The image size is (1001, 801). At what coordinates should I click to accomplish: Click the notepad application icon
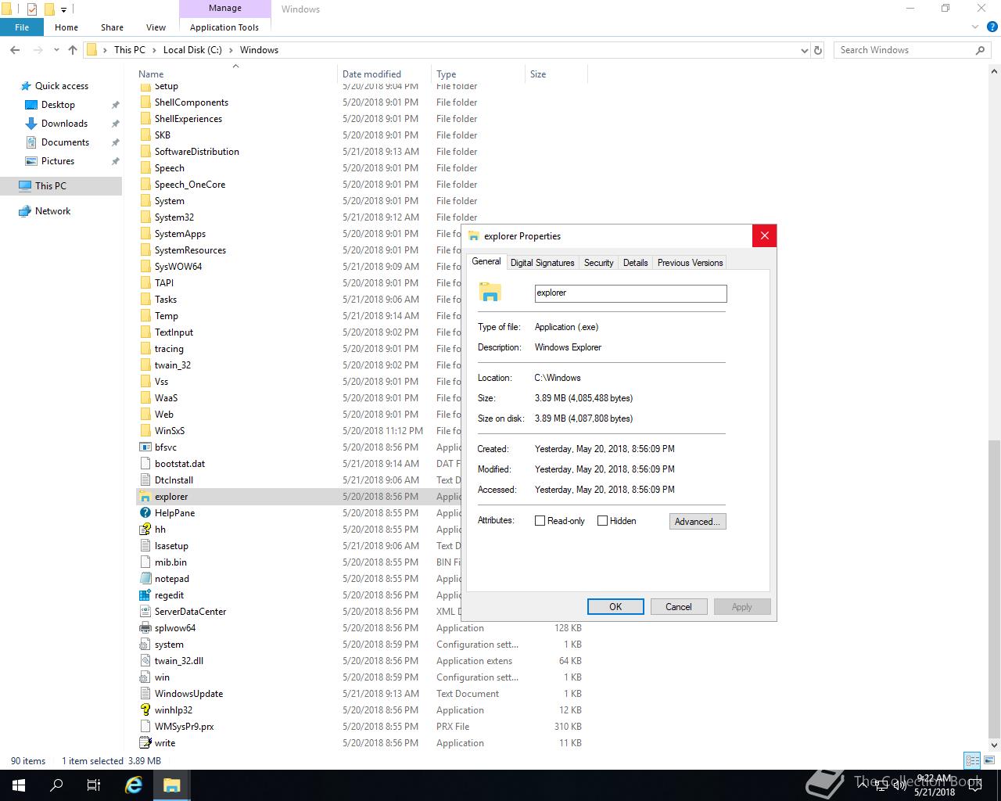tap(145, 579)
